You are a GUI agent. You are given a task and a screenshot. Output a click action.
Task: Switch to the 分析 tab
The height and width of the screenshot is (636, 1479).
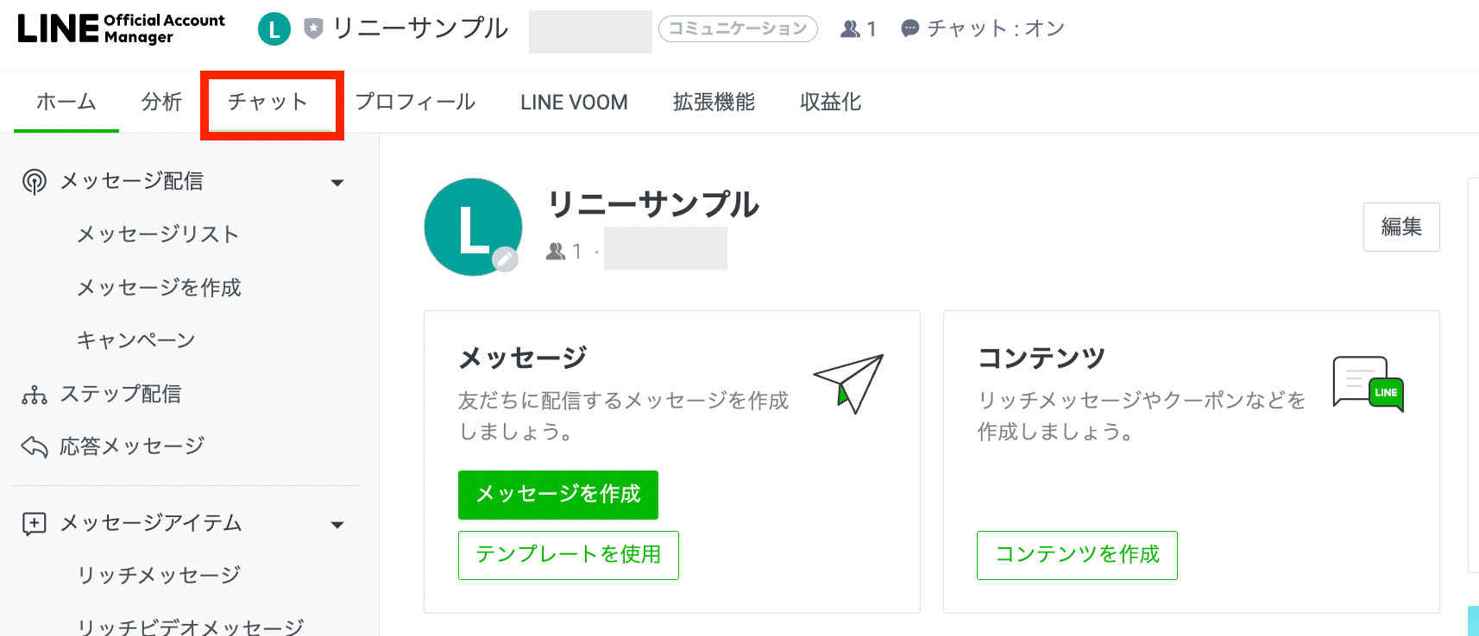coord(161,103)
